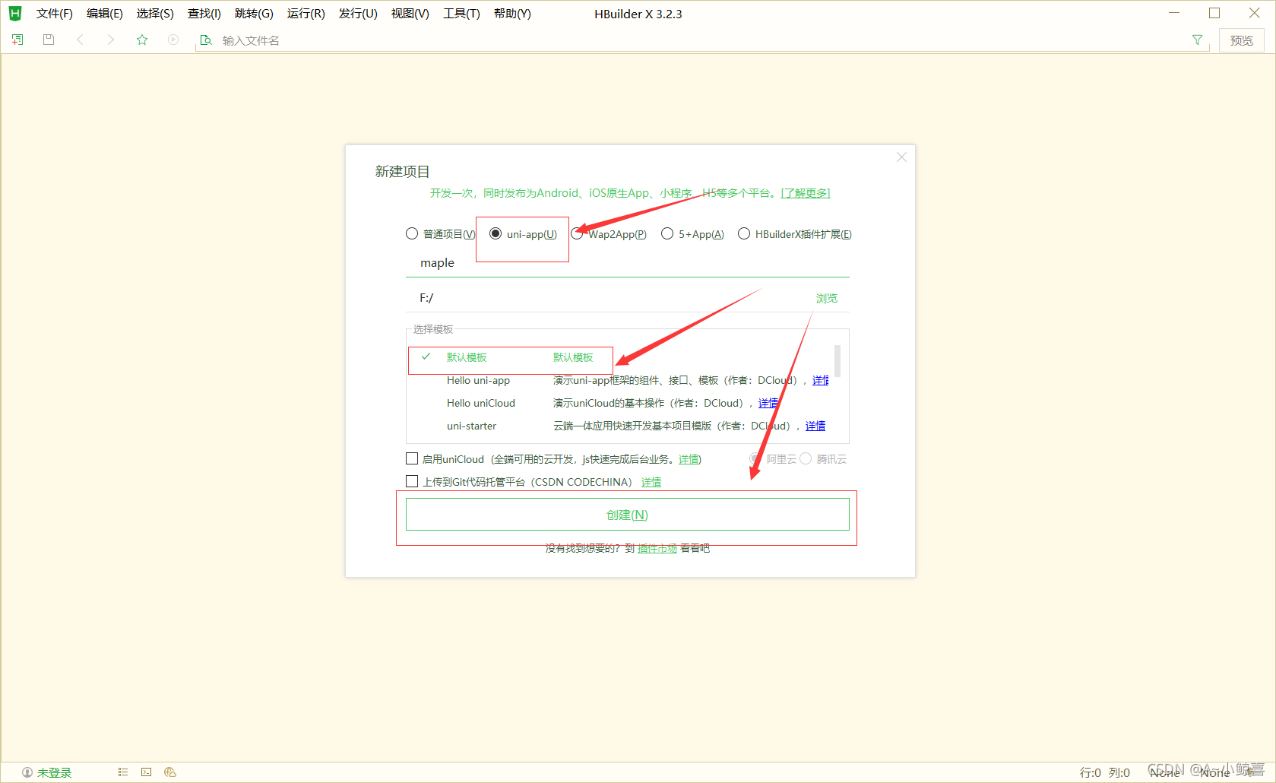Open 详情 link for uni-starter

click(x=815, y=426)
